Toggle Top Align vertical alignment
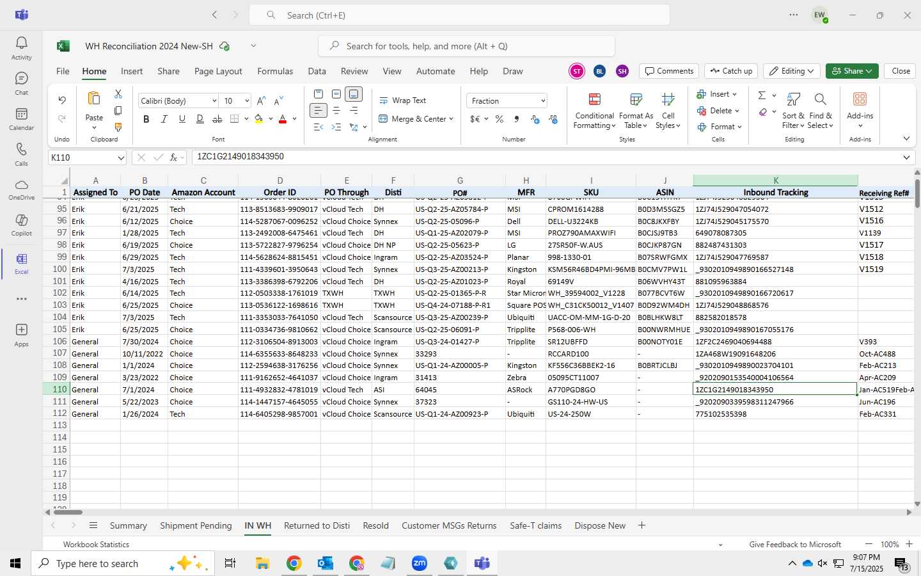 coord(318,94)
